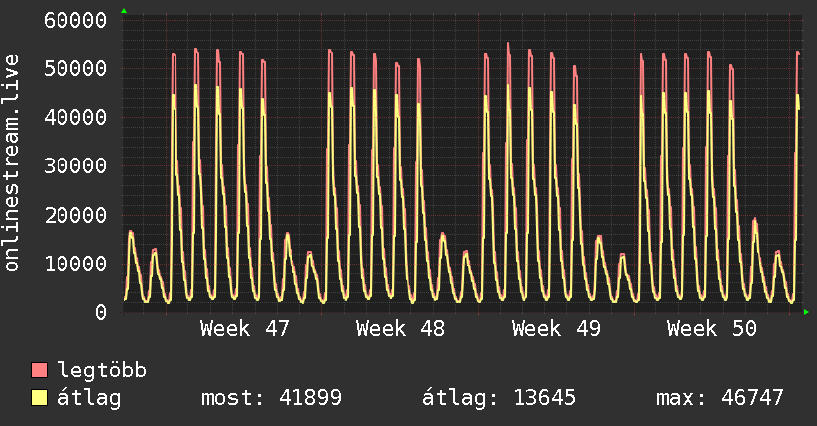Click the yellow átlag legend swatch
The height and width of the screenshot is (426, 817).
39,398
